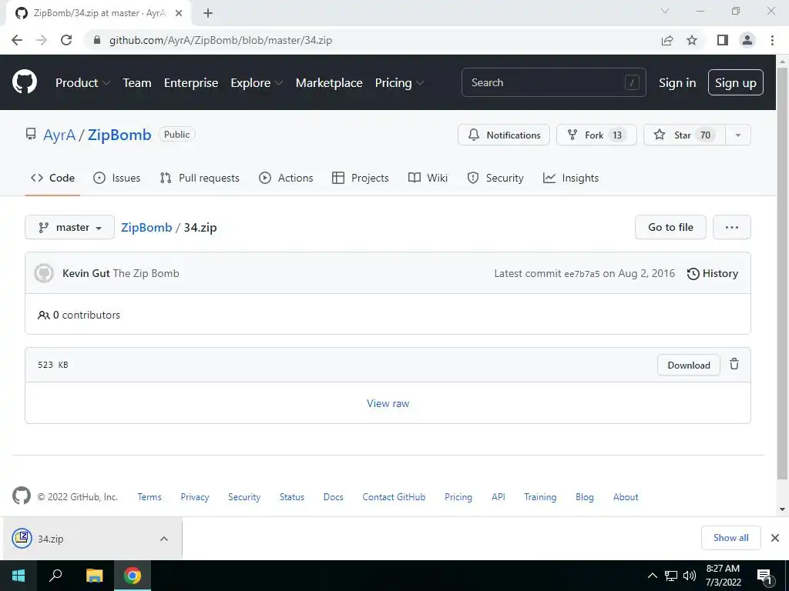789x591 pixels.
Task: Open the Chrome three-dot menu
Action: [x=772, y=40]
